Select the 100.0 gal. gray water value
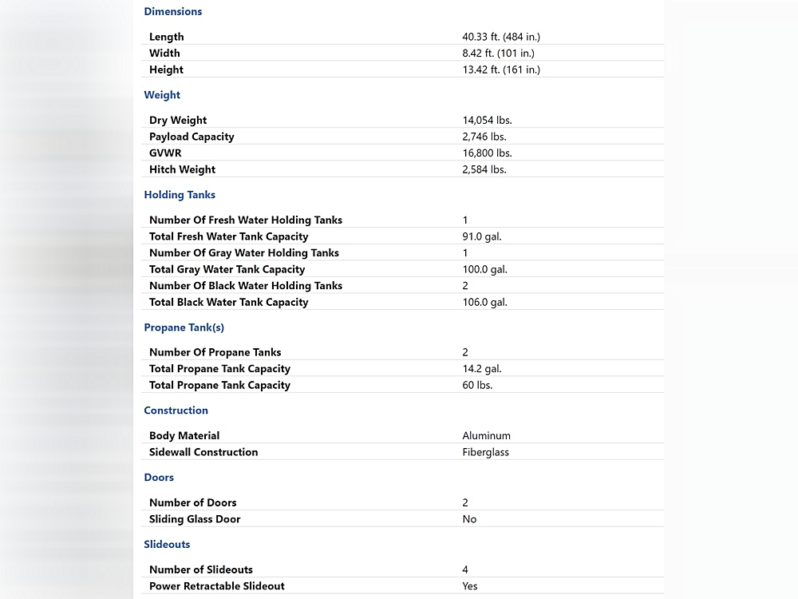Image resolution: width=798 pixels, height=599 pixels. point(484,269)
